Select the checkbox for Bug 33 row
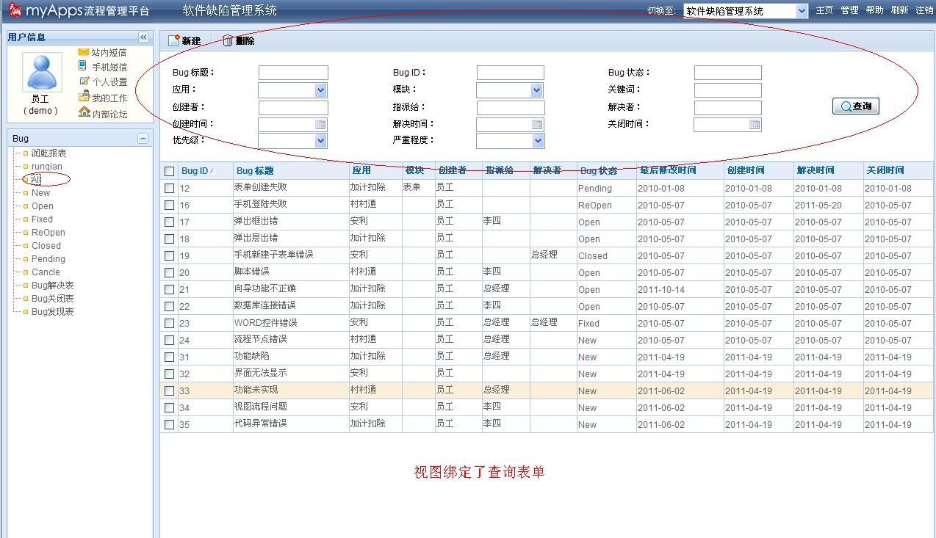 click(170, 390)
